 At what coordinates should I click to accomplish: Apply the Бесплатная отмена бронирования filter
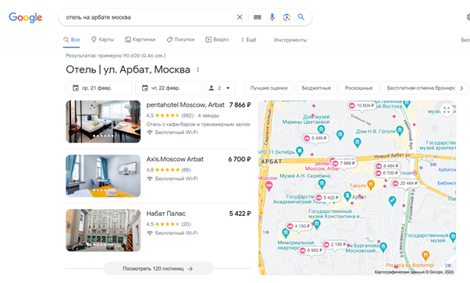click(421, 88)
